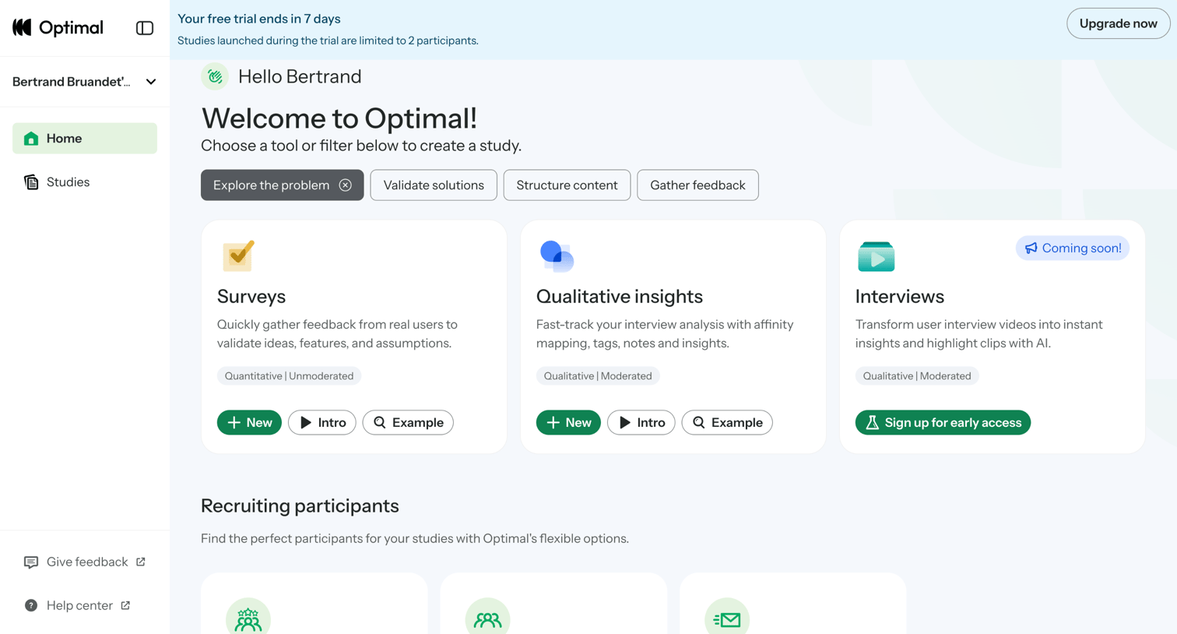
Task: Click the Help center question mark icon
Action: click(31, 606)
